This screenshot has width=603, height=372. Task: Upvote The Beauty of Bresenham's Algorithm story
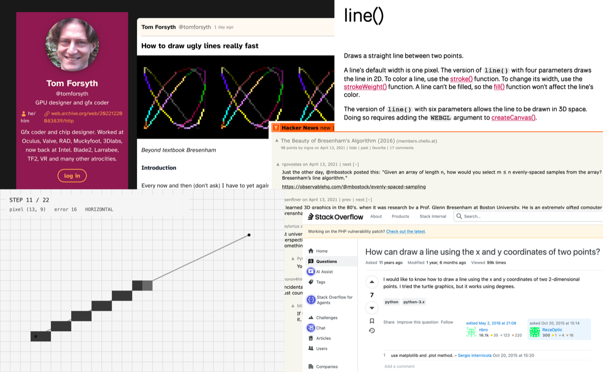click(x=277, y=140)
